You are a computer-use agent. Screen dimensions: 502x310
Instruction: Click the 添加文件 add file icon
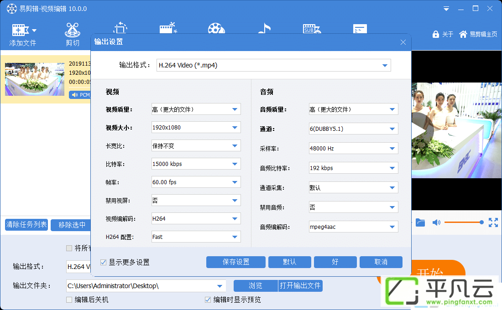21,30
